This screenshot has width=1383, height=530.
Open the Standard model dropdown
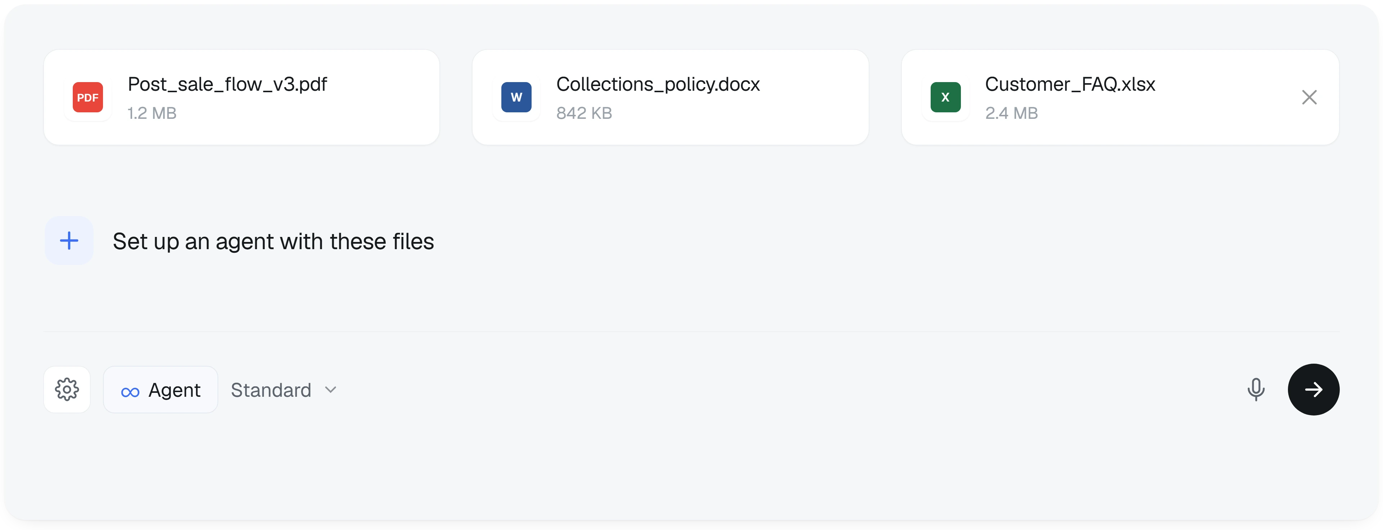(x=283, y=390)
